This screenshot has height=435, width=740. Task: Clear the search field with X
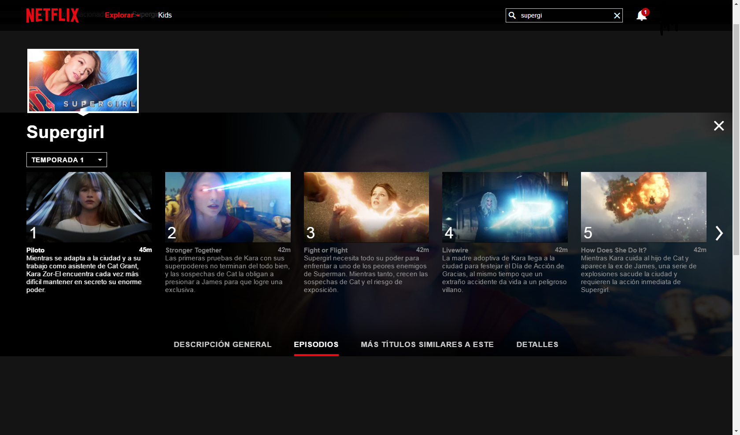[617, 16]
